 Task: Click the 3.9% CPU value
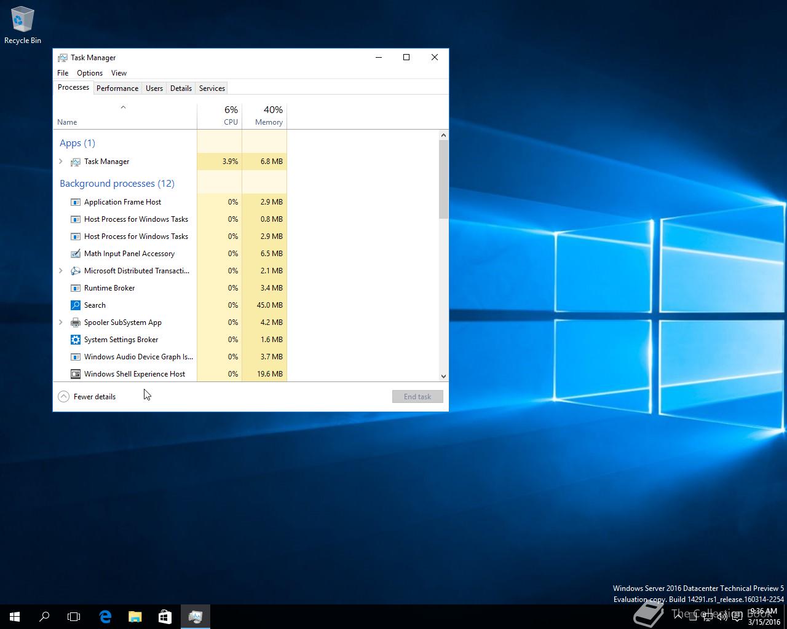[x=230, y=162]
